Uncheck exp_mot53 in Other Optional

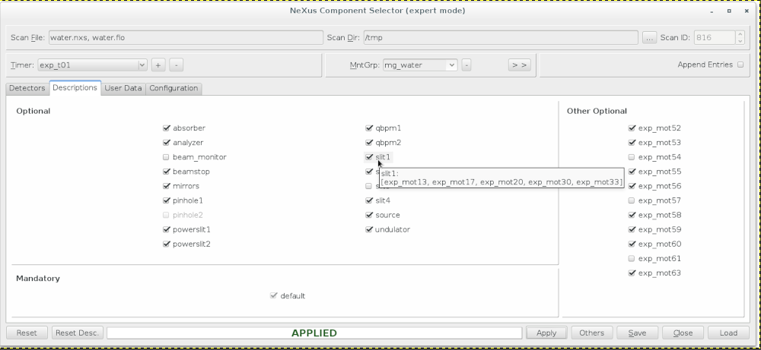[632, 143]
